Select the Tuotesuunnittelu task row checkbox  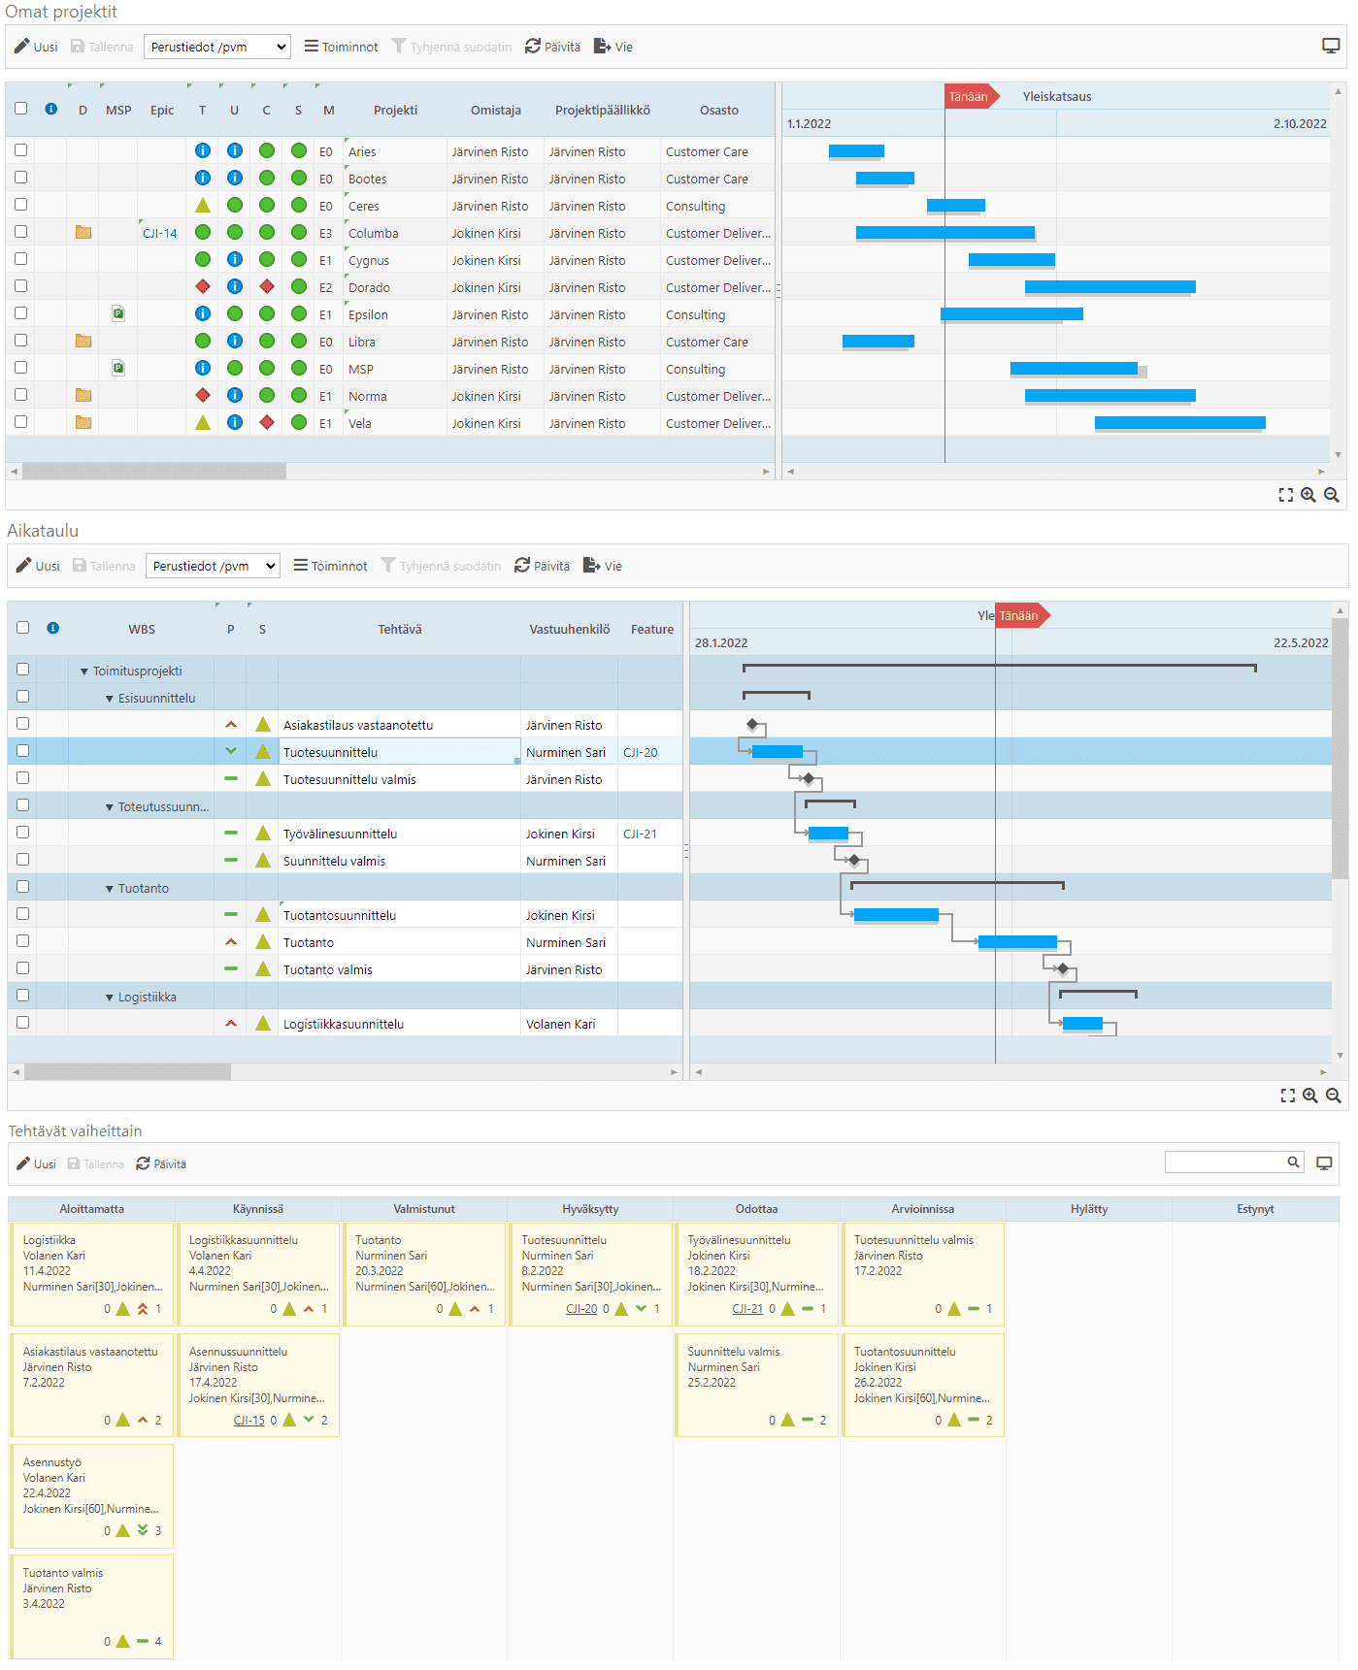23,751
